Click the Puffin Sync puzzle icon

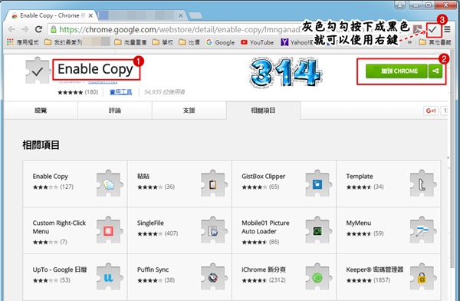coord(213,277)
